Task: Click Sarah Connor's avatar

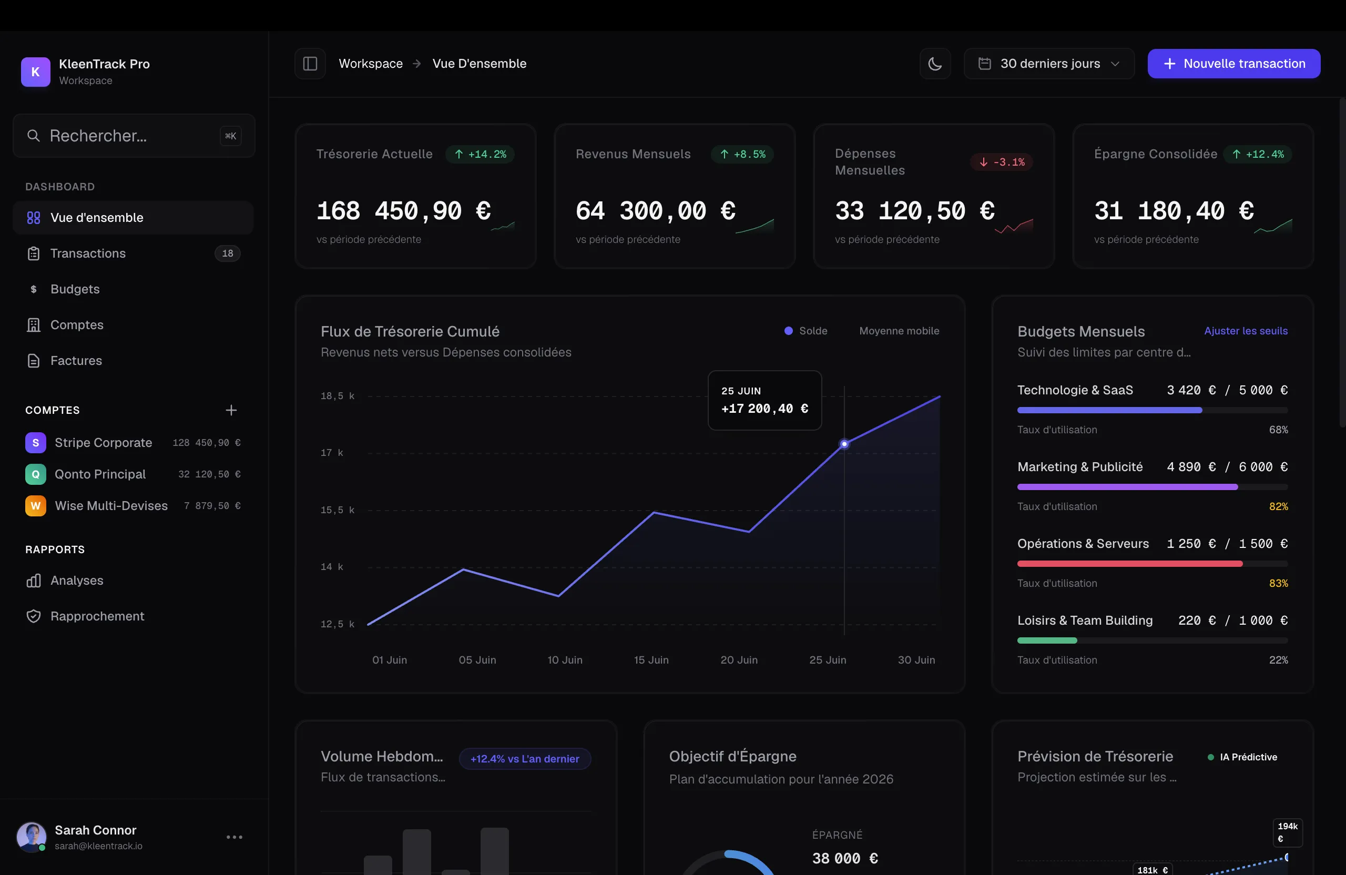Action: point(32,837)
